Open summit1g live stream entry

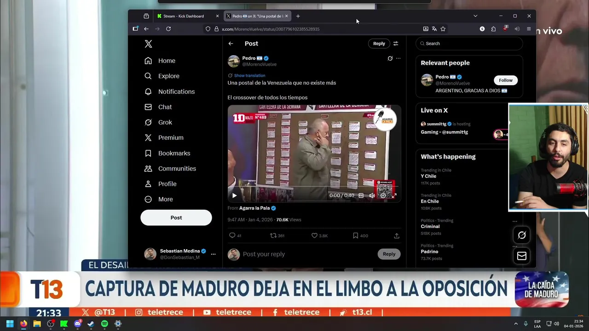coord(462,128)
